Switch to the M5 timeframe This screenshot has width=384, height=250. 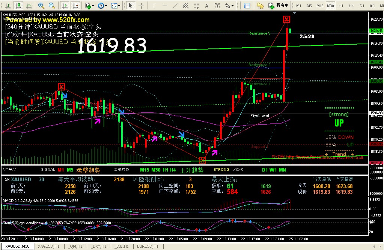coord(309,6)
